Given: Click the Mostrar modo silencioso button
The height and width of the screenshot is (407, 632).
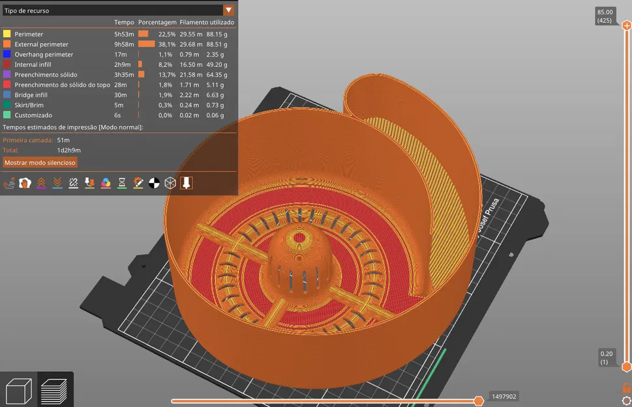Looking at the screenshot, I should pyautogui.click(x=39, y=162).
